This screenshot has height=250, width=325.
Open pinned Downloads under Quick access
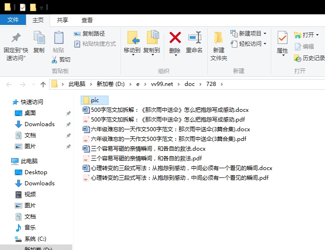[x=35, y=124]
